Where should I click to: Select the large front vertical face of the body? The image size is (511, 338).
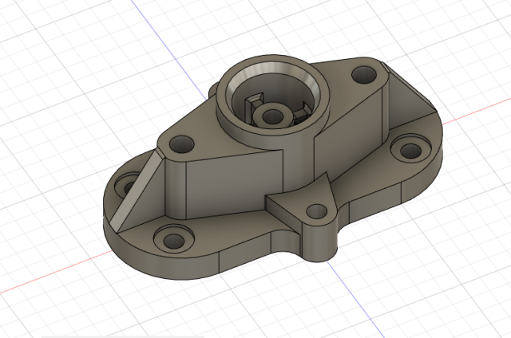234,184
